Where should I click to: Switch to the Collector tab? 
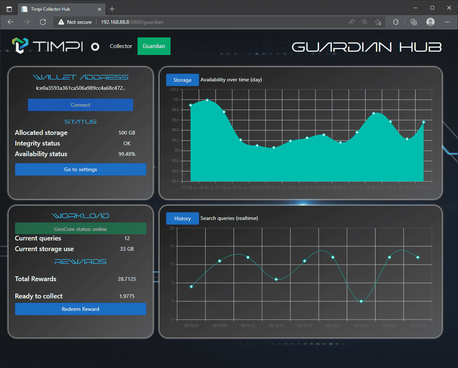(x=121, y=46)
